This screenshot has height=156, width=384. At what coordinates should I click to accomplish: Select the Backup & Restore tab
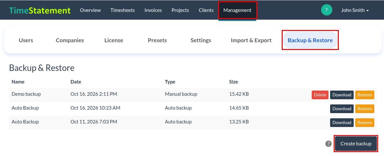(310, 40)
